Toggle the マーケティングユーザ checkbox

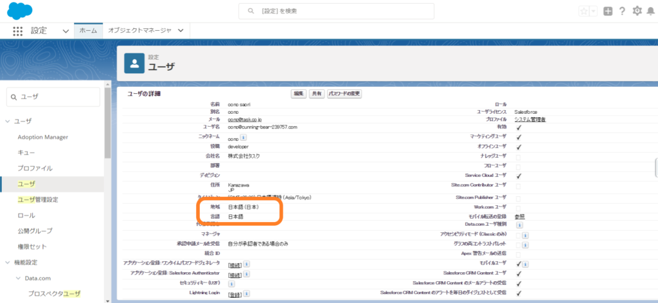(519, 137)
